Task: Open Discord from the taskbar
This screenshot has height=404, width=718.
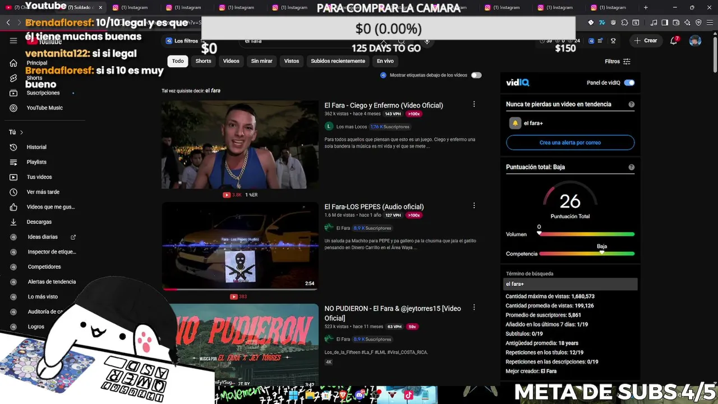Action: point(359,395)
